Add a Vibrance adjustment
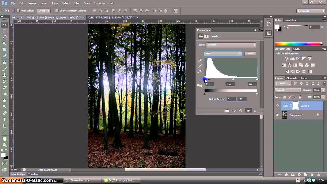The height and width of the screenshot is (184, 327). click(x=310, y=59)
